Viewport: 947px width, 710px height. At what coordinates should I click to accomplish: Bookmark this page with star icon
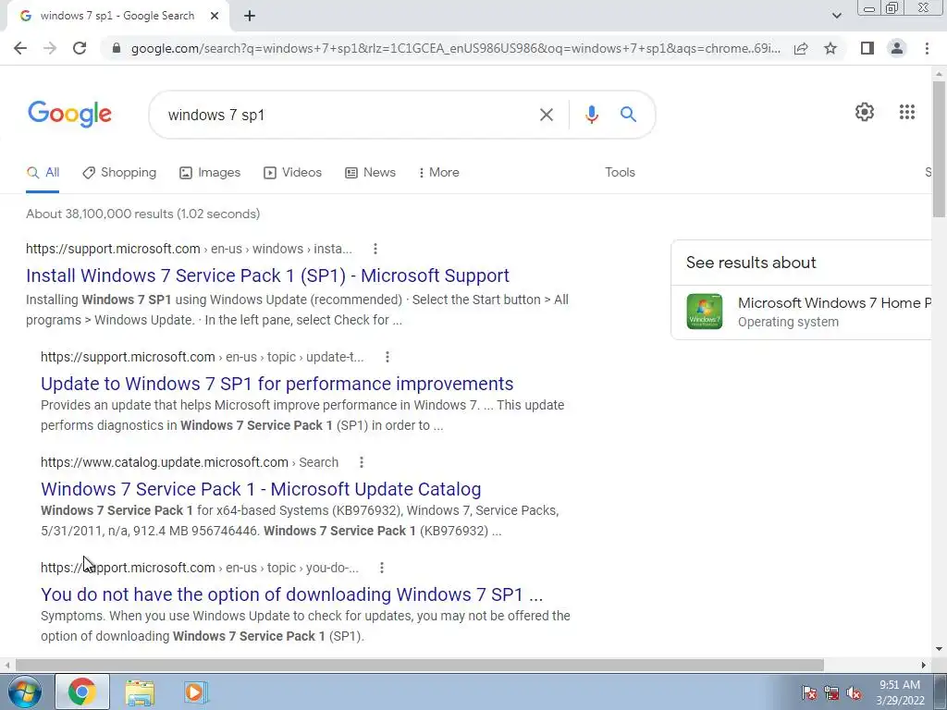tap(830, 48)
